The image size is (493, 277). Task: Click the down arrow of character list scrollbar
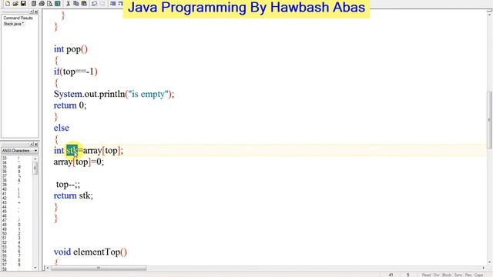35,268
